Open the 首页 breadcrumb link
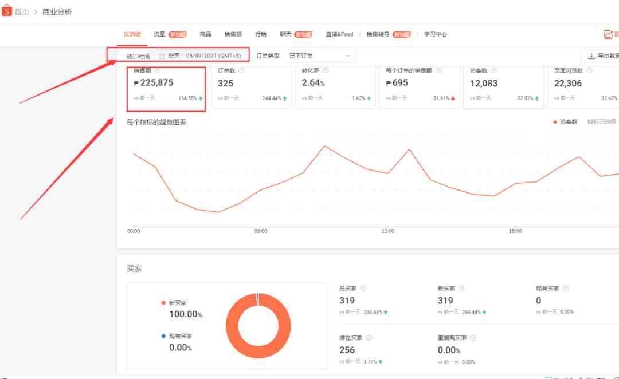 point(22,12)
